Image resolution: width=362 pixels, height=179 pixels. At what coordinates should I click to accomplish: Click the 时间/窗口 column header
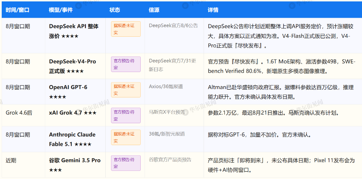pos(18,10)
